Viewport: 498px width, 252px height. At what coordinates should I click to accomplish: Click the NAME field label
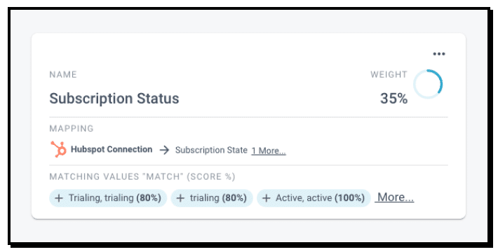63,75
